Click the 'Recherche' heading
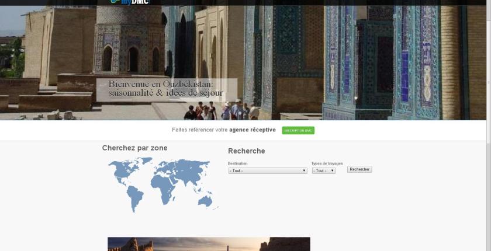 pyautogui.click(x=247, y=151)
